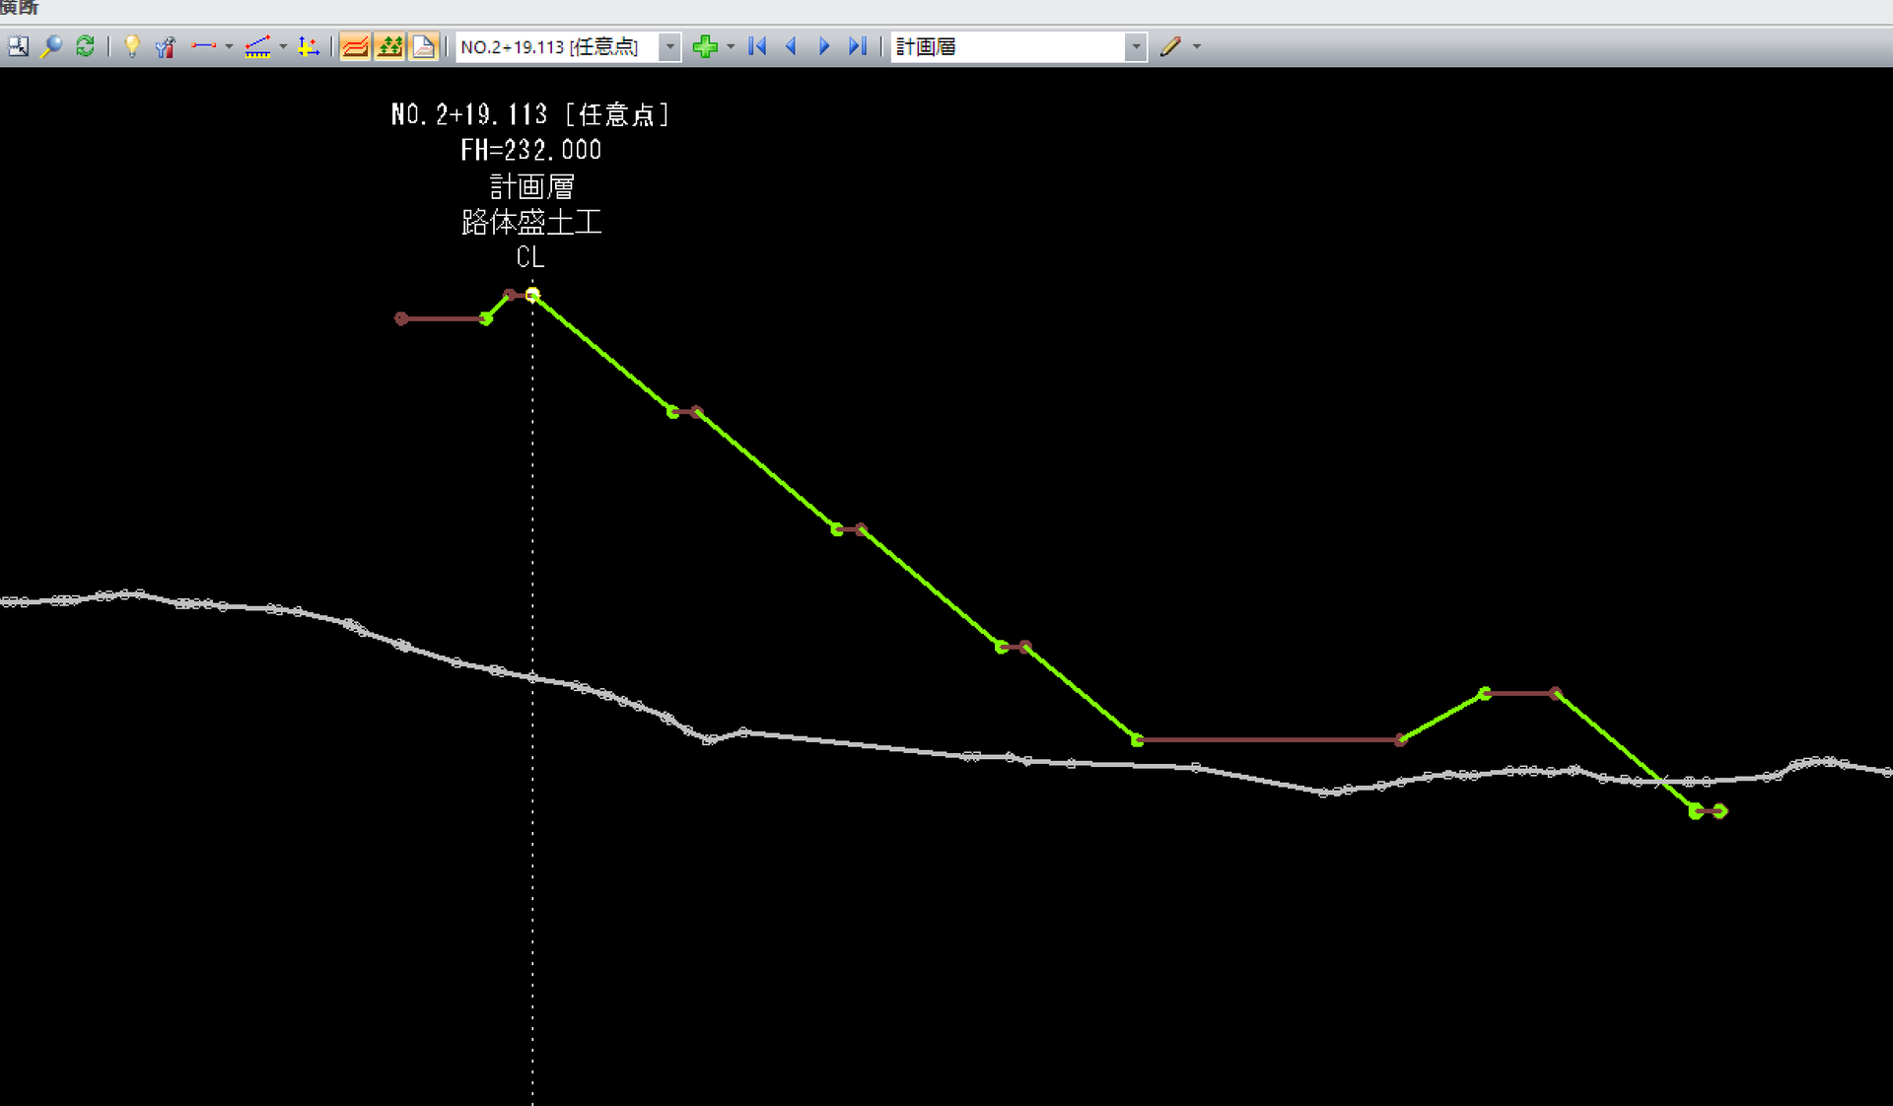
Task: Click the pencil edit tool icon
Action: (1170, 46)
